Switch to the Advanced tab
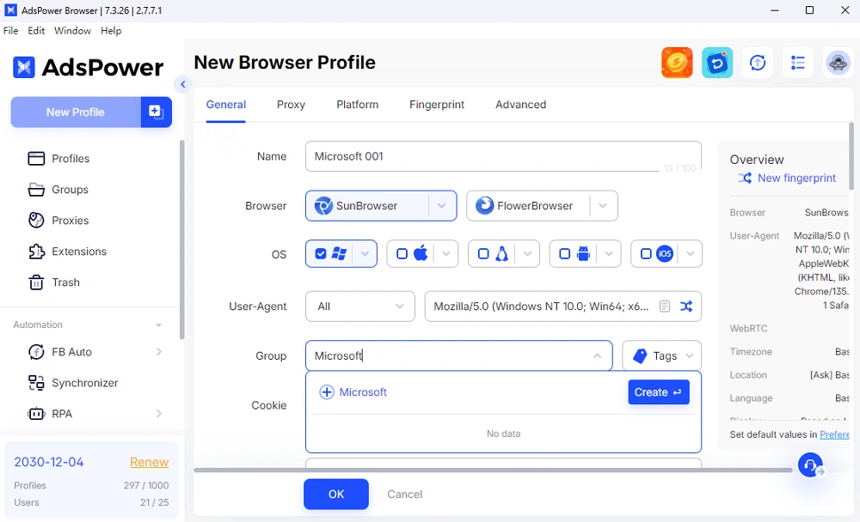 [x=520, y=105]
